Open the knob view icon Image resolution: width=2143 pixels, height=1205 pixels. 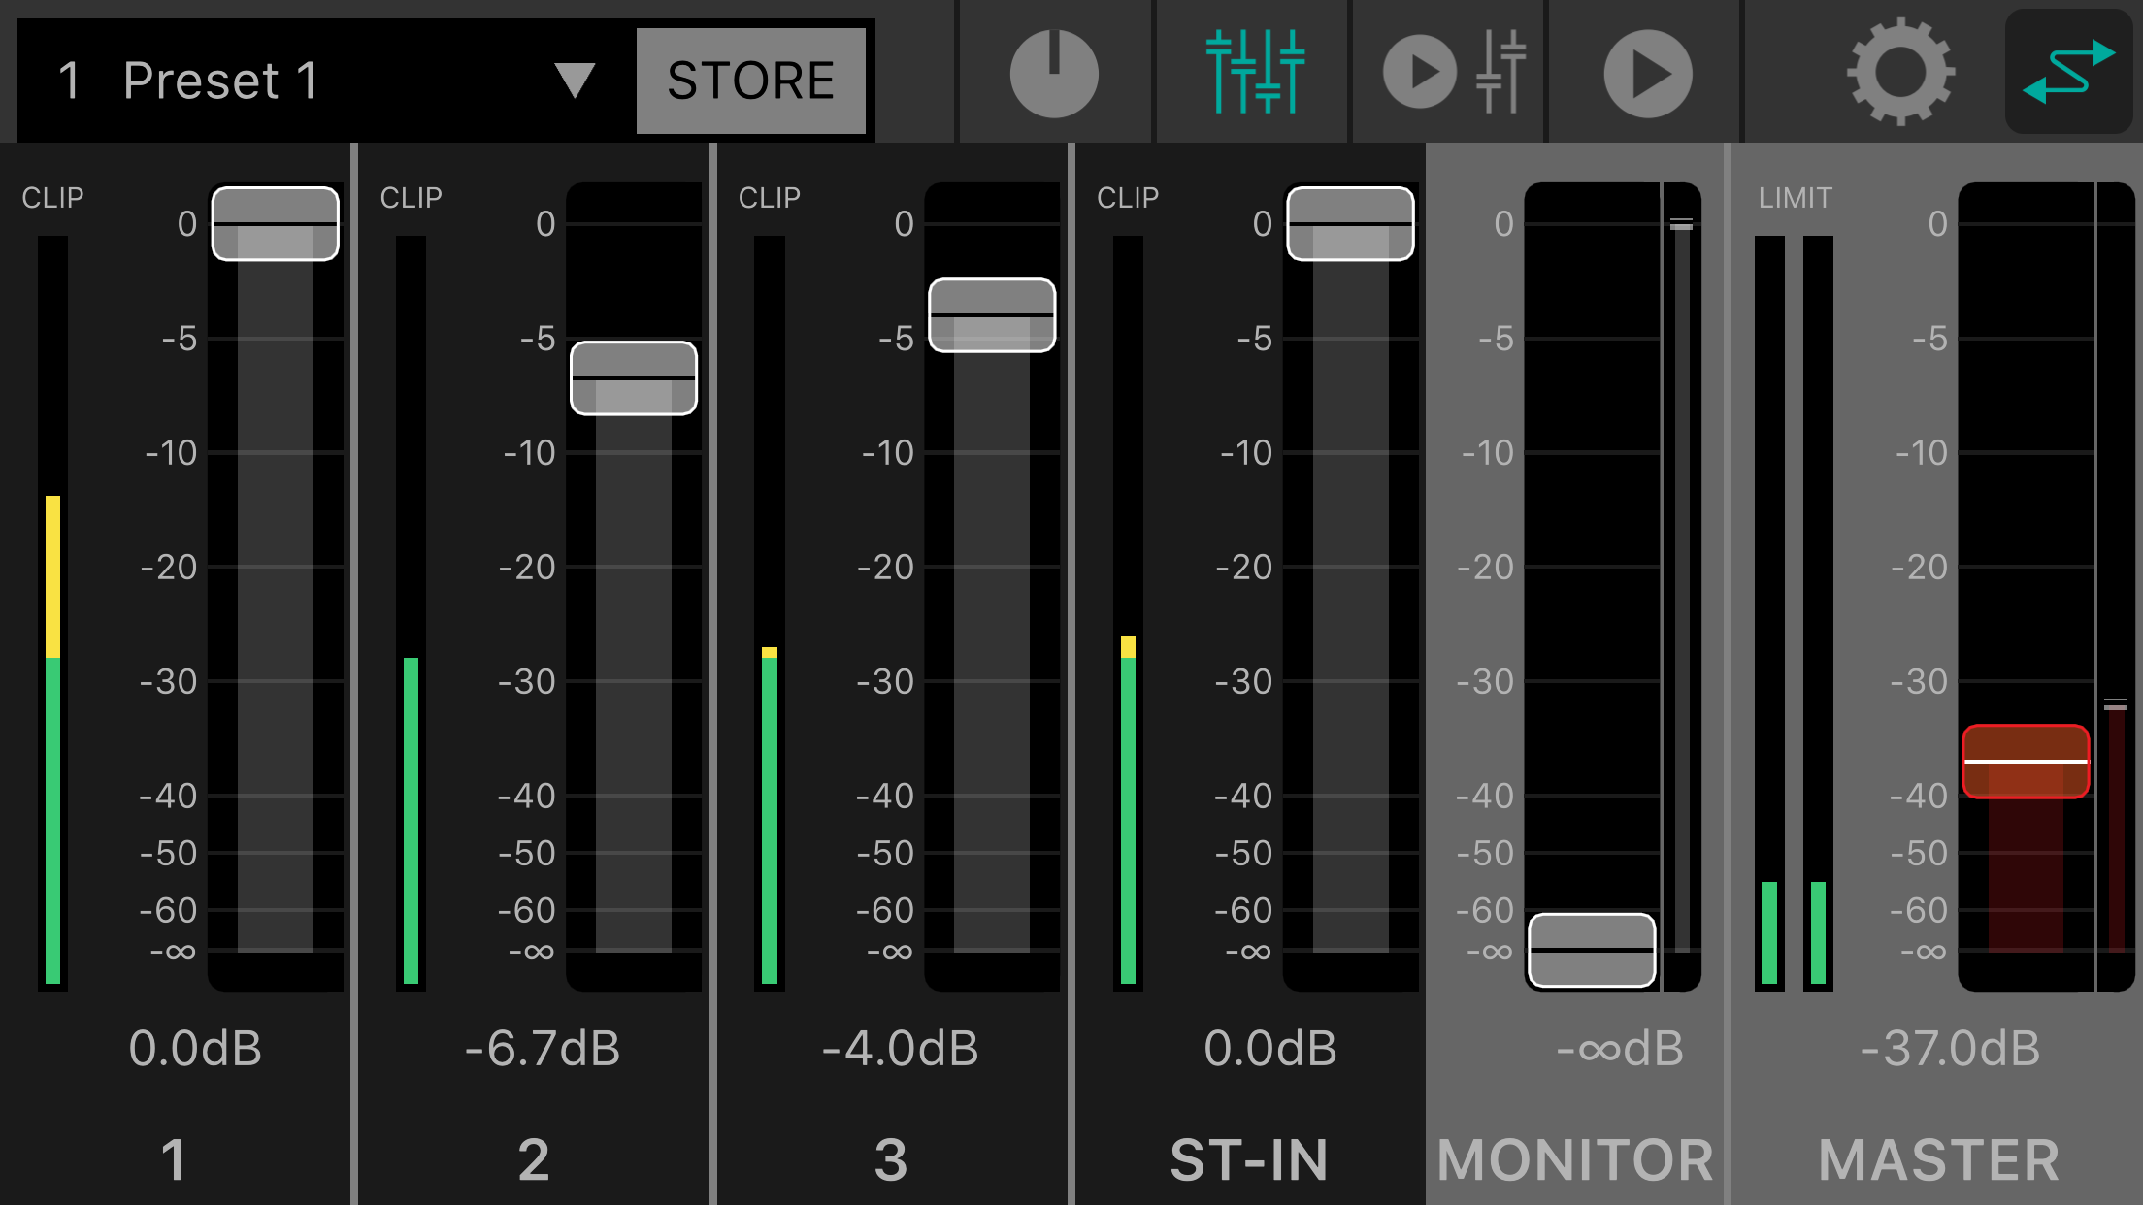pyautogui.click(x=1054, y=74)
